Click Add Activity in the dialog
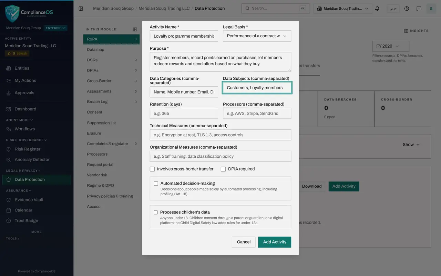 275,242
